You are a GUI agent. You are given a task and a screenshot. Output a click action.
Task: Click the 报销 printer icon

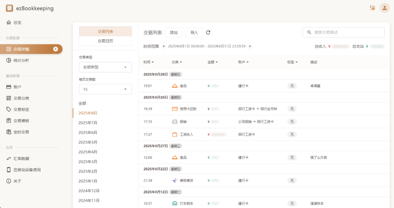(x=175, y=122)
